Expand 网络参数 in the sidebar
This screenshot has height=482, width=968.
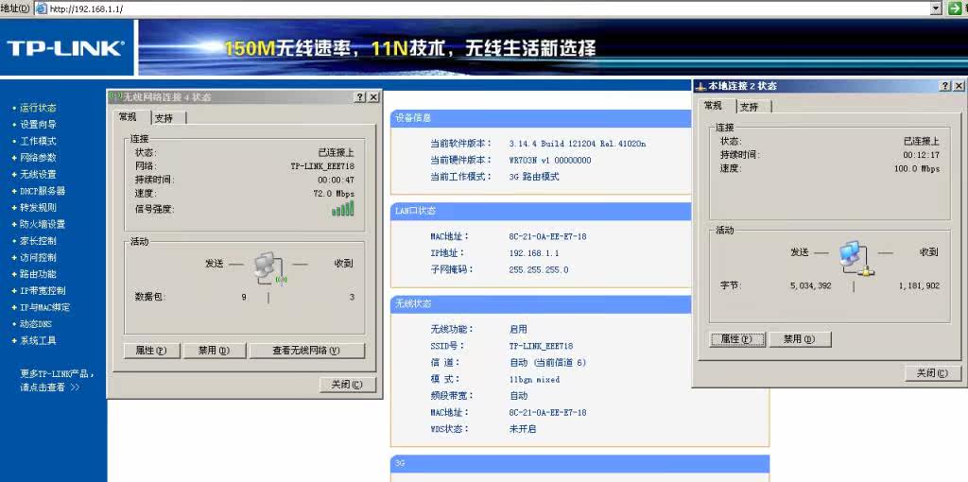pyautogui.click(x=38, y=158)
